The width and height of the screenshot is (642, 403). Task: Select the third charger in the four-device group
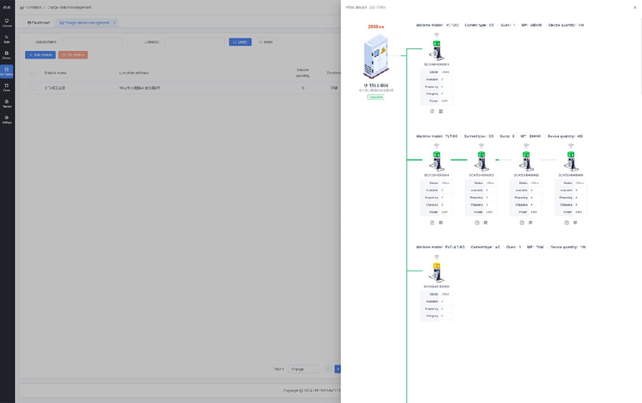pos(526,161)
